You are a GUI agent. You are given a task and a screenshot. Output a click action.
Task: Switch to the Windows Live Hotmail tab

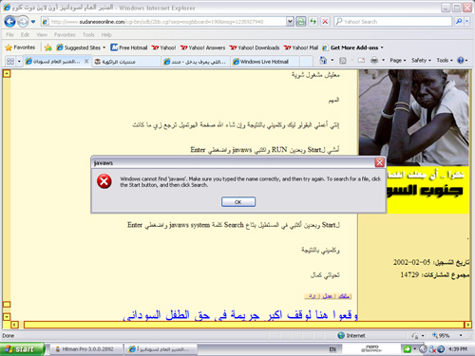(264, 62)
